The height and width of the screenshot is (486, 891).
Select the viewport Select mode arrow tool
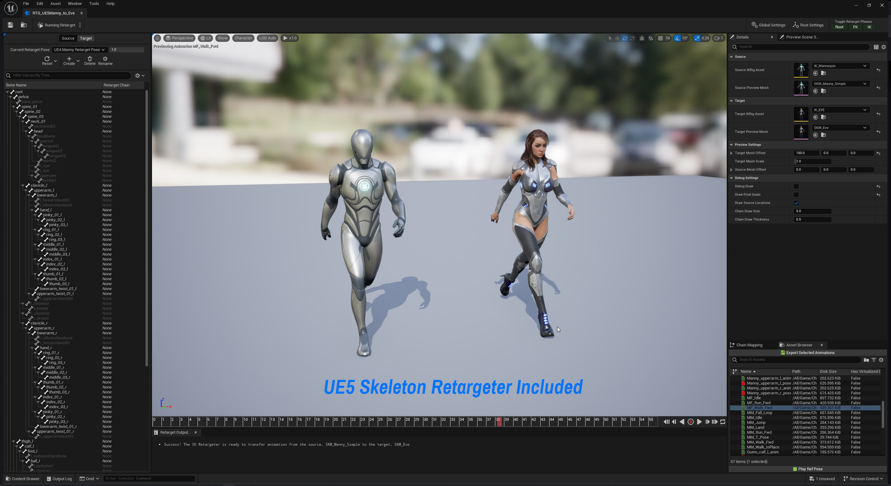(x=610, y=38)
